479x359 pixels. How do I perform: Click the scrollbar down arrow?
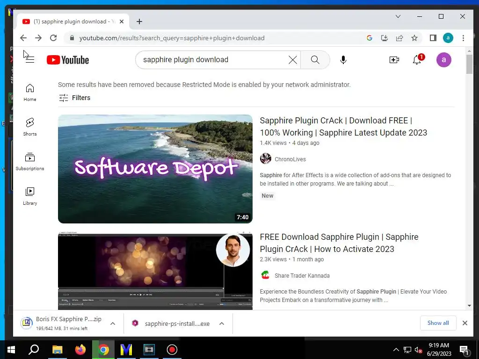click(x=469, y=306)
